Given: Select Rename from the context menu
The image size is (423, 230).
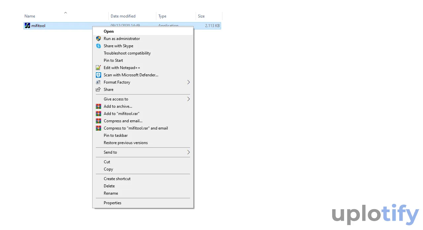Looking at the screenshot, I should coord(143,193).
